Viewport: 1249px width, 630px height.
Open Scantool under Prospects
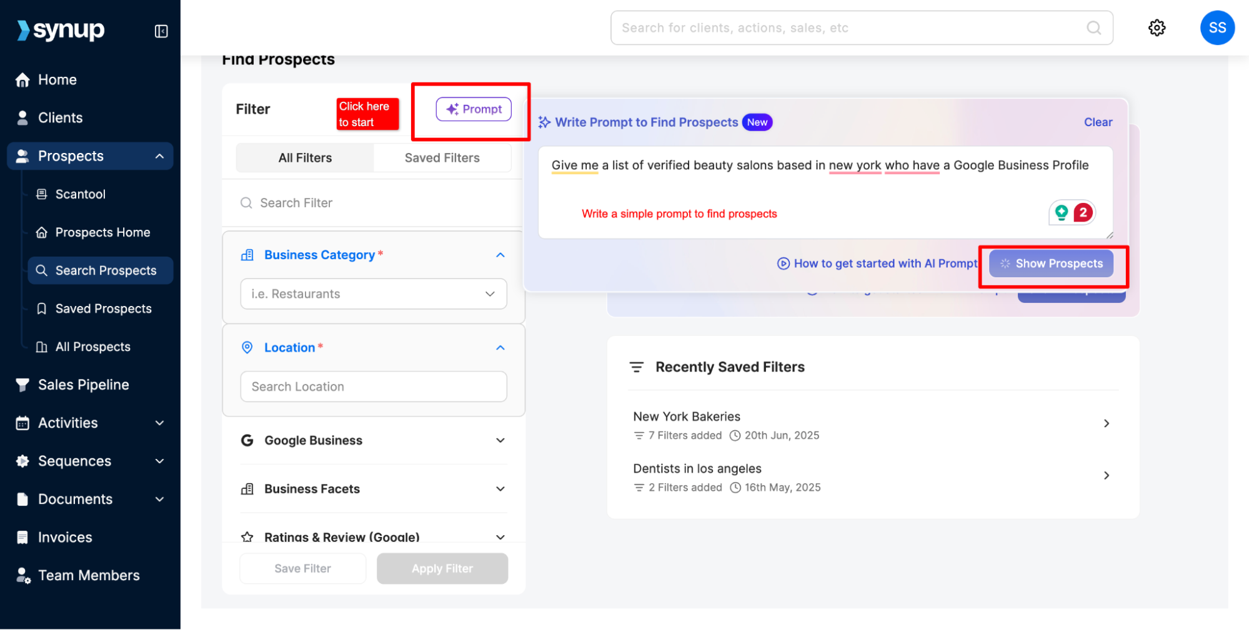click(81, 194)
